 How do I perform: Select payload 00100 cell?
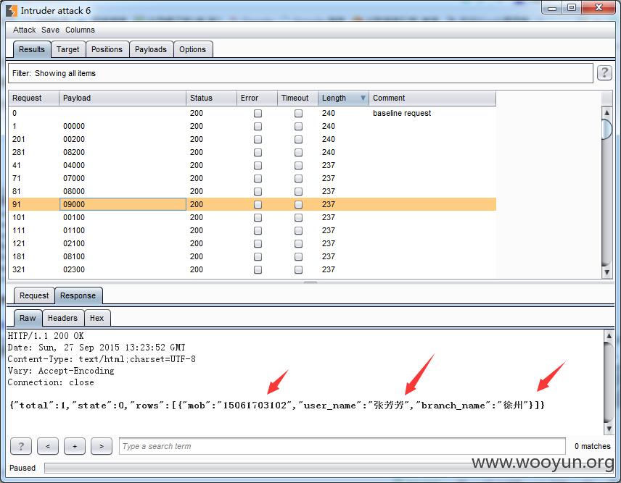pos(123,217)
